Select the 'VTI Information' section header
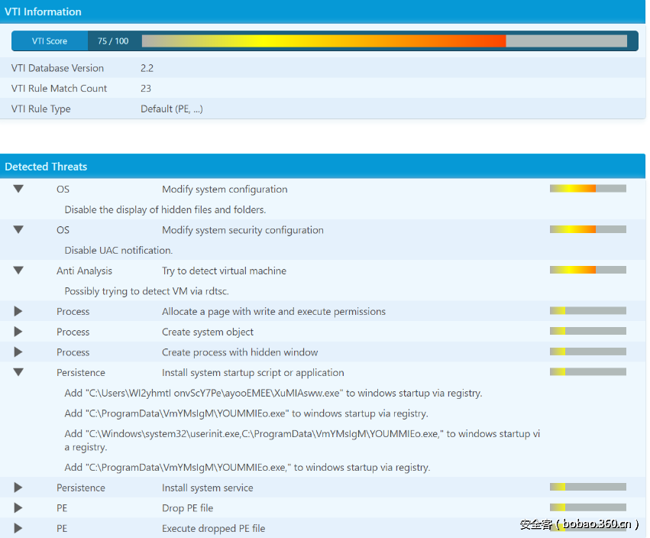This screenshot has width=650, height=538. (x=44, y=11)
